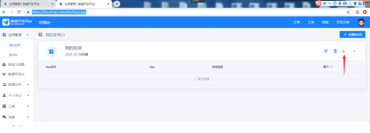370x133 pixels.
Task: Collapse the 应用管理 sidebar section
Action: pyautogui.click(x=28, y=35)
